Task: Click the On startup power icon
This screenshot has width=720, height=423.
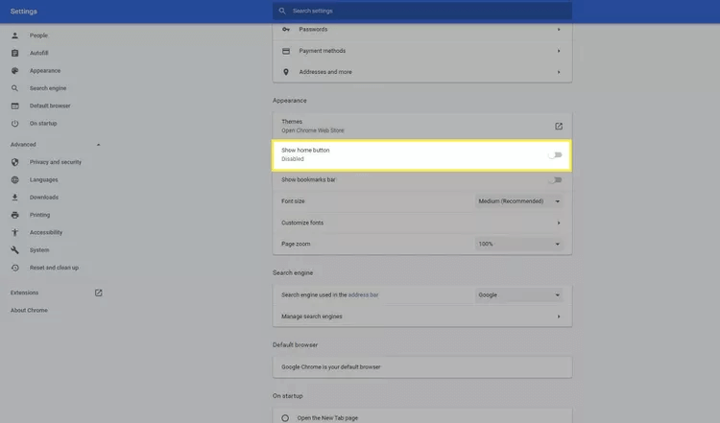Action: (14, 124)
